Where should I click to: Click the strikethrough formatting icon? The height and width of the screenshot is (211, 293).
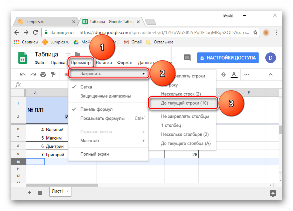223,74
